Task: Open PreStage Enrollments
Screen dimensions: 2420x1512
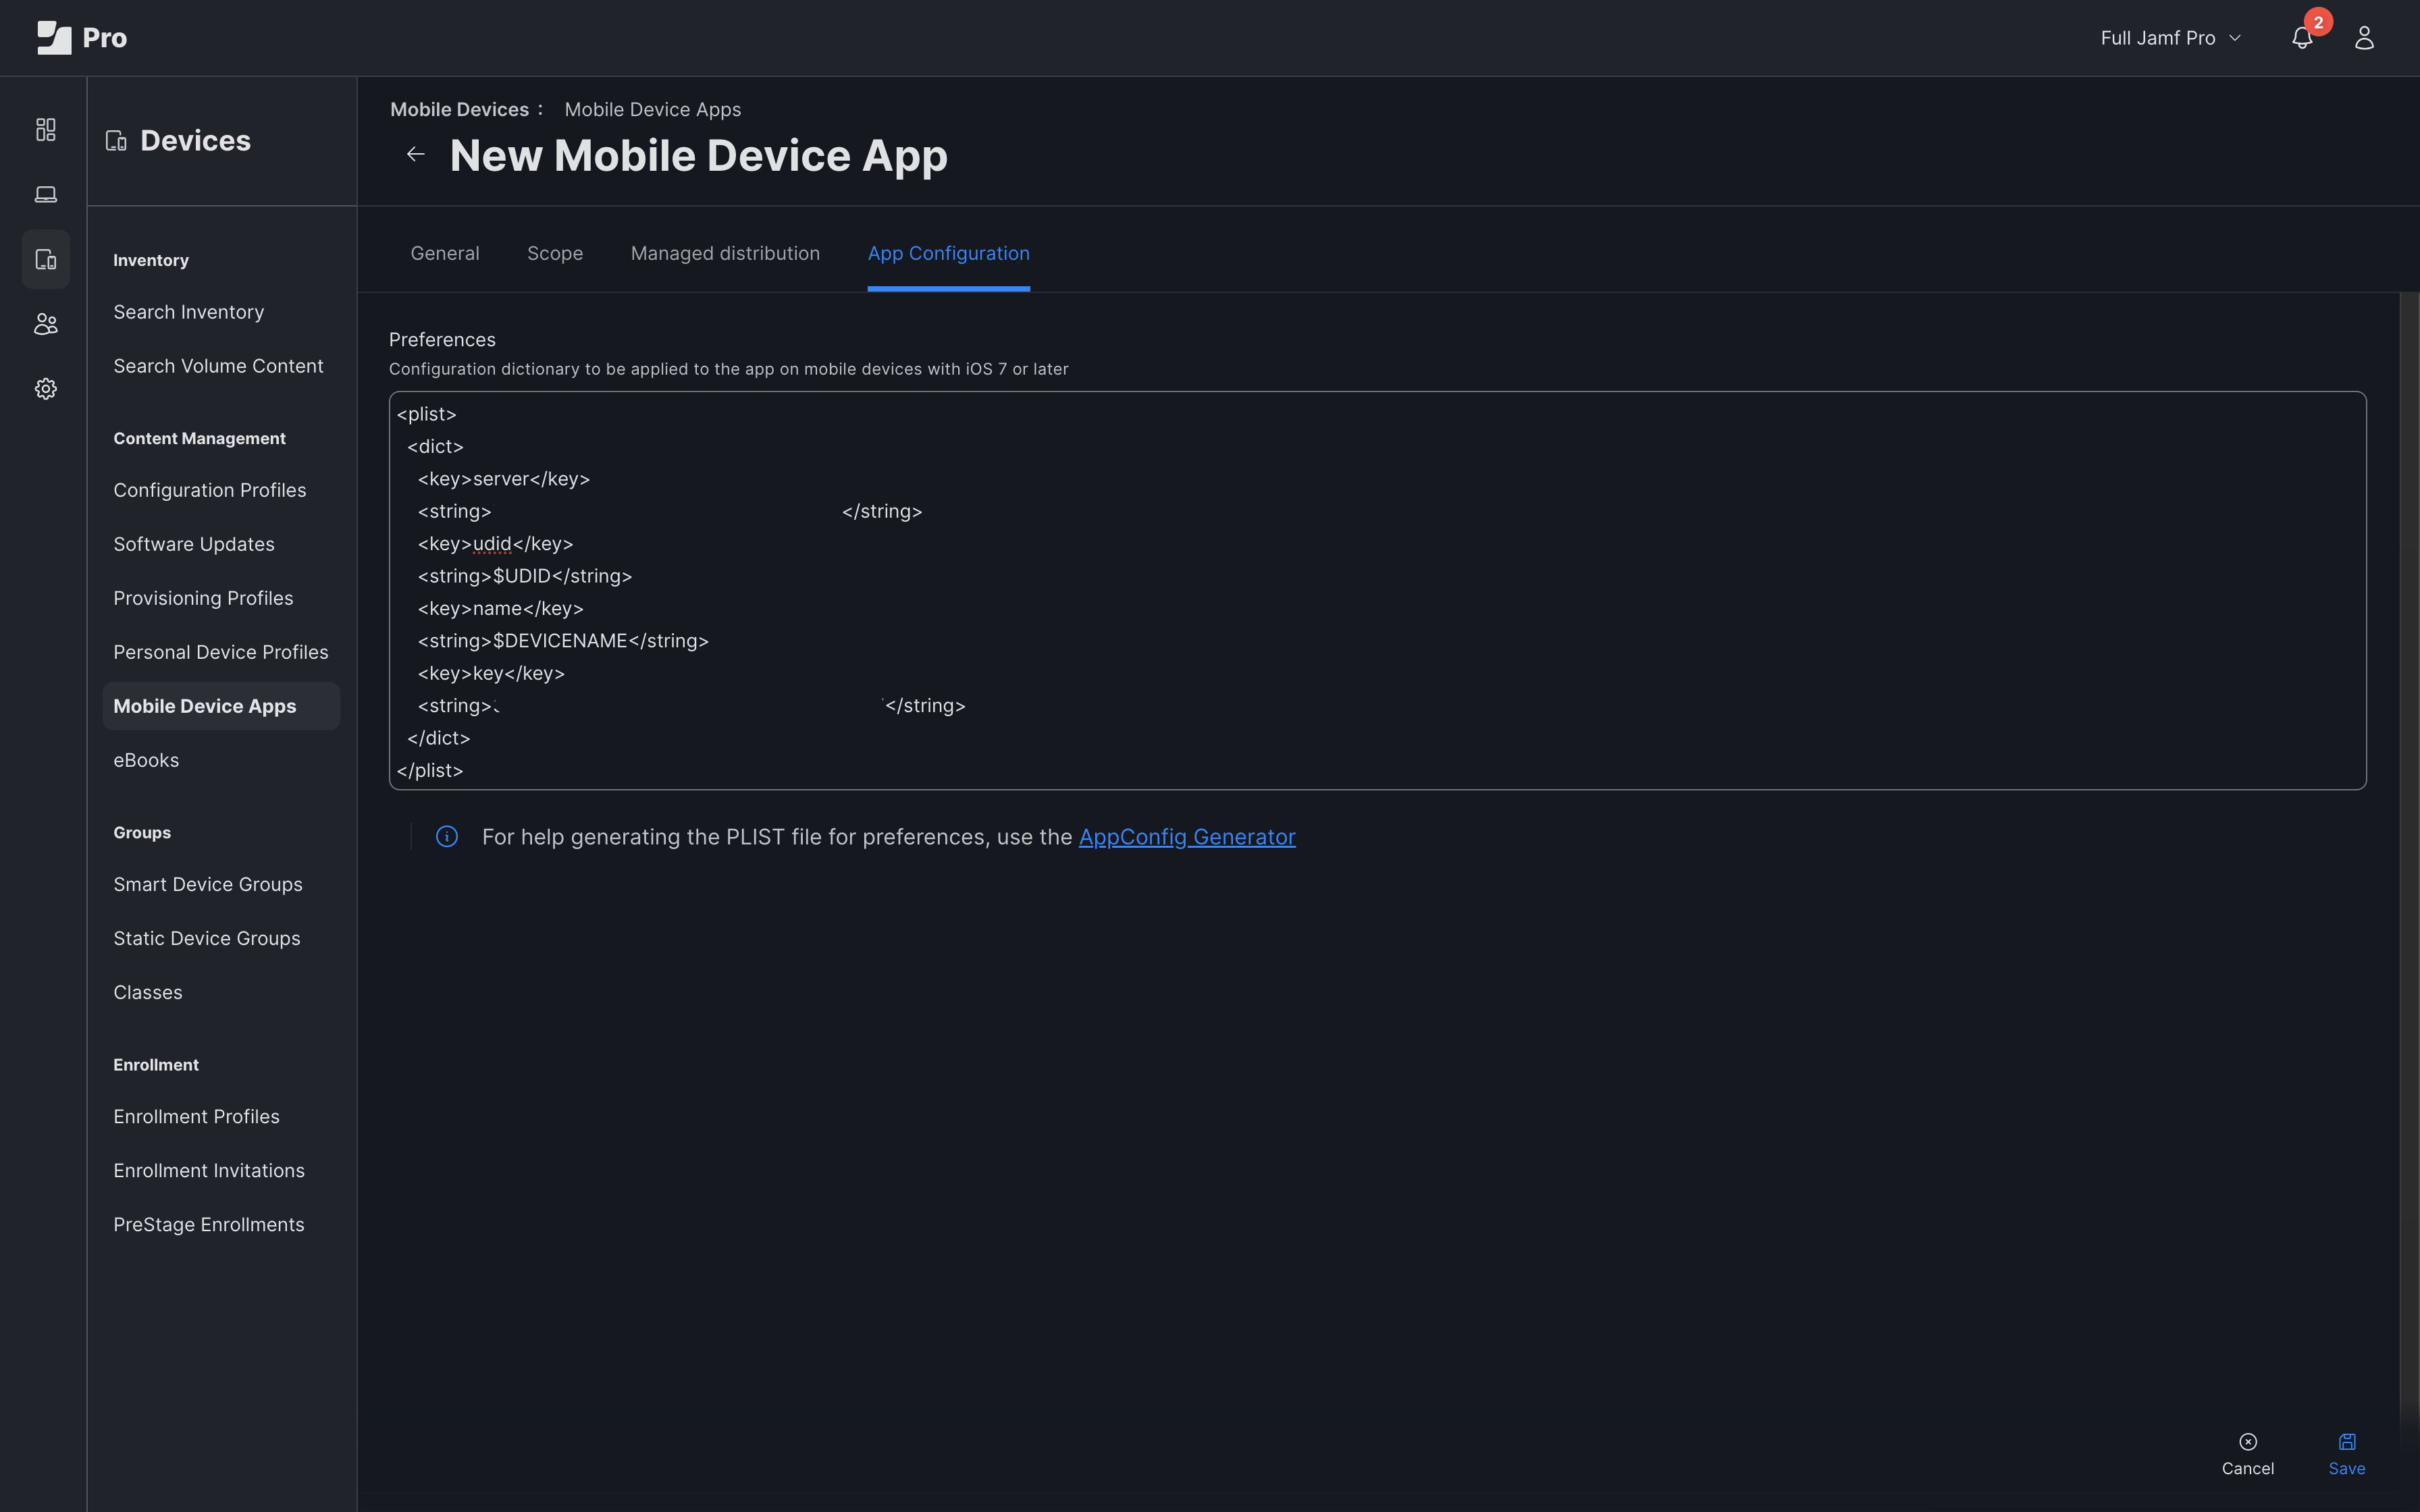Action: [x=209, y=1224]
